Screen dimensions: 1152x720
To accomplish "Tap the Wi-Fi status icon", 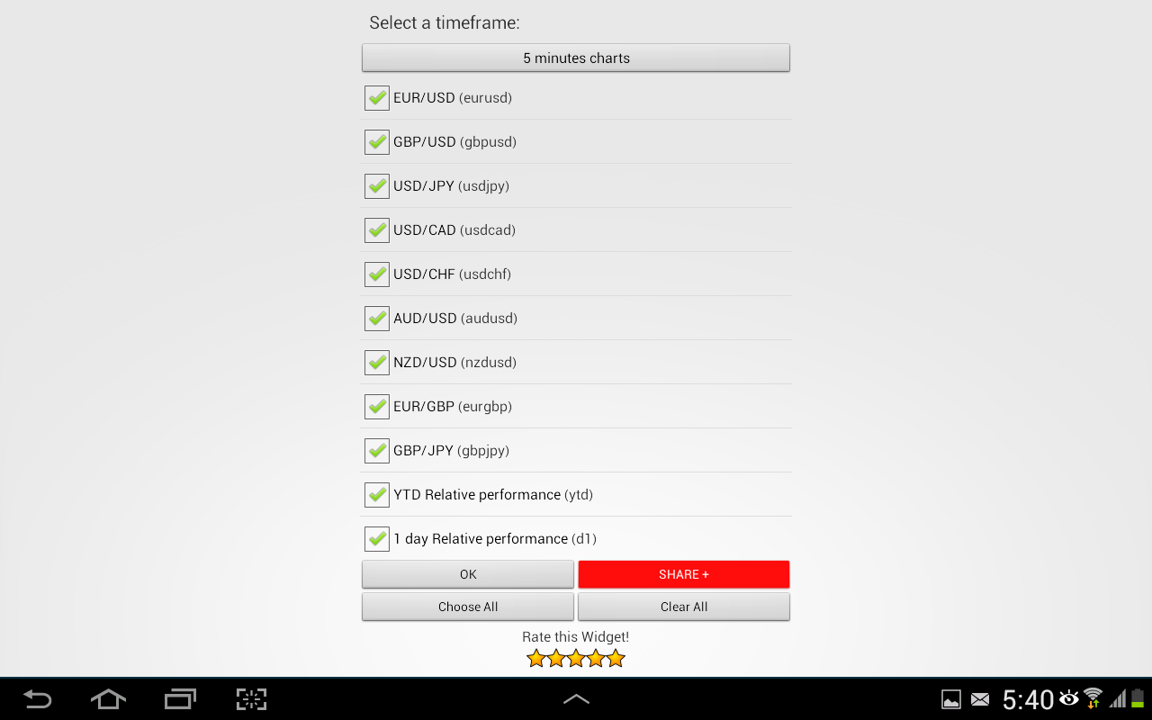I will coord(1093,698).
